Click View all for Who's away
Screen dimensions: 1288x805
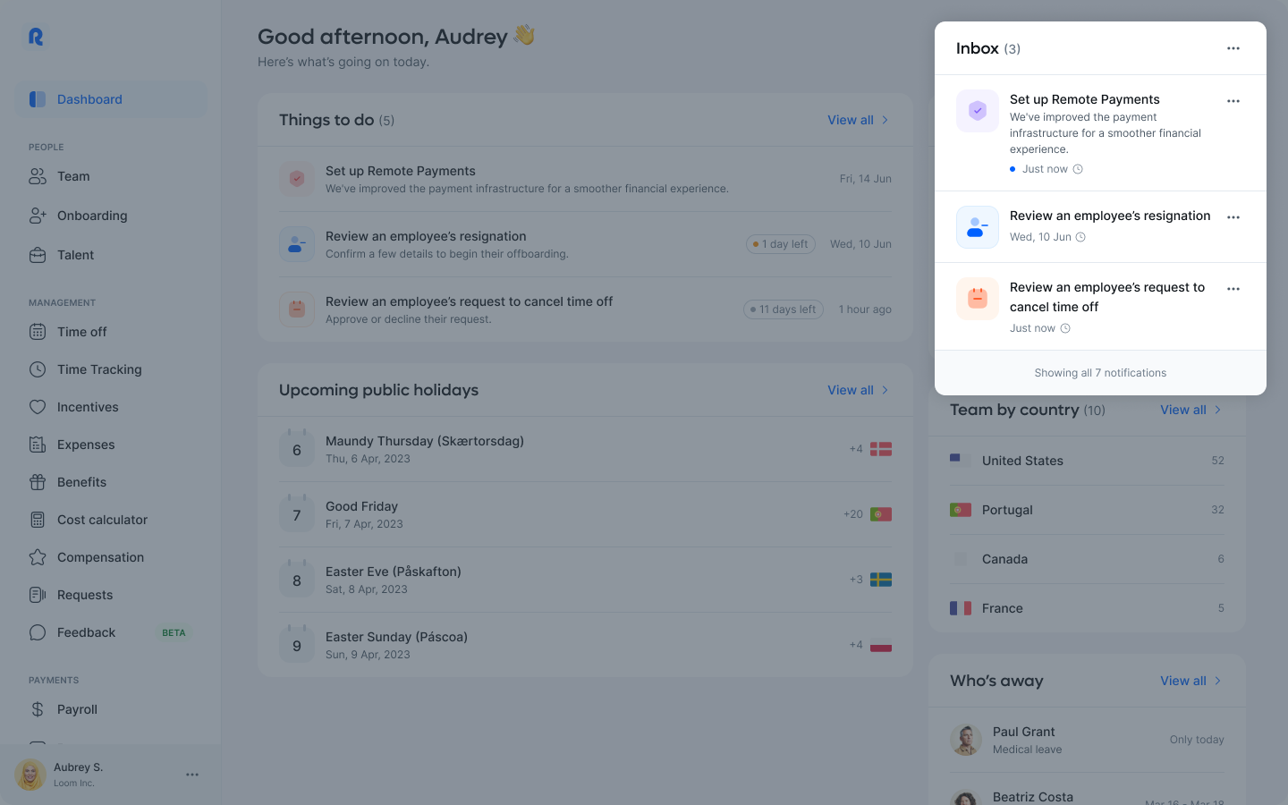point(1191,681)
